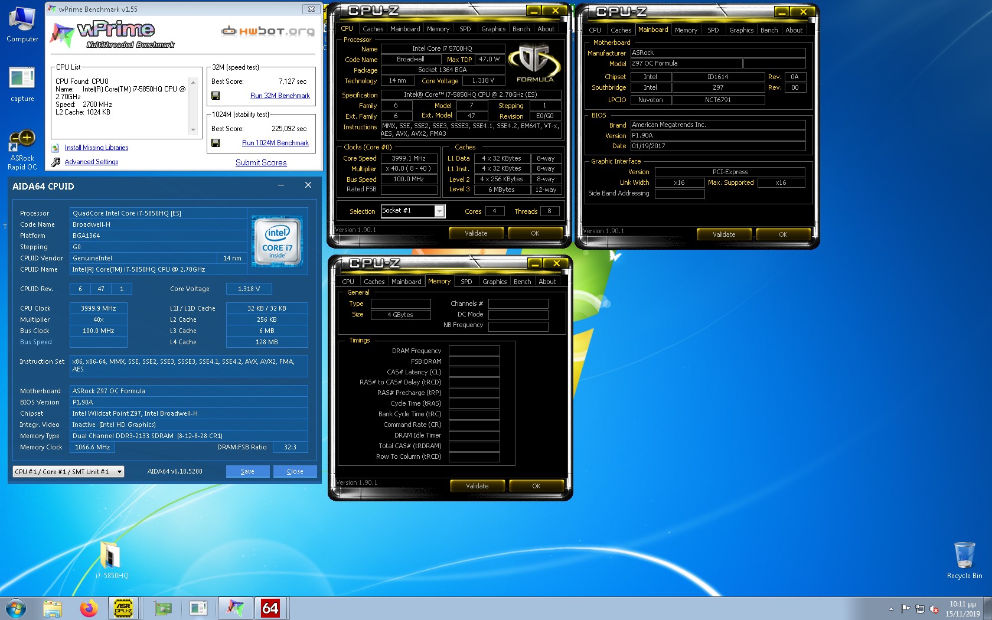Open File Explorer from taskbar
Screen dimensions: 992x620
(53, 608)
